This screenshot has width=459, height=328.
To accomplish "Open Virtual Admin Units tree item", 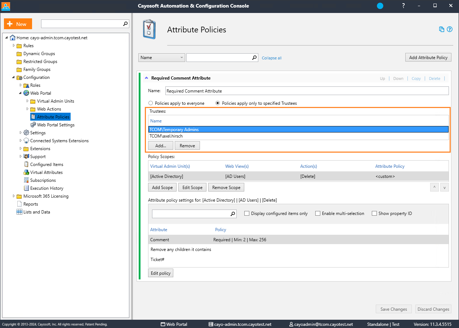I will (x=55, y=101).
